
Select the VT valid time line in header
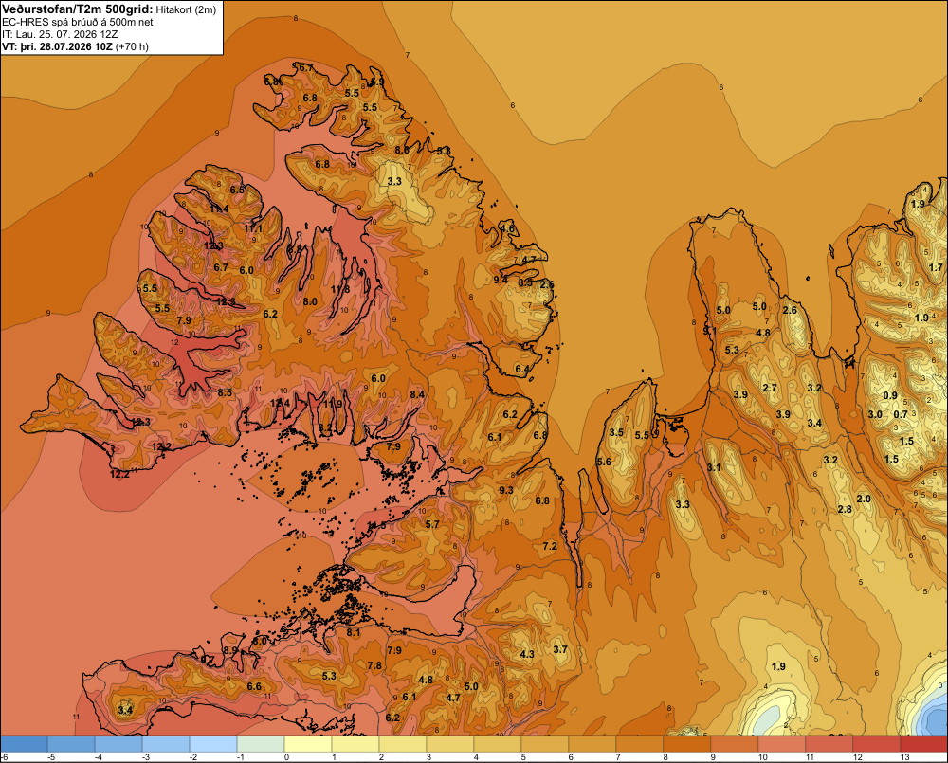75,45
